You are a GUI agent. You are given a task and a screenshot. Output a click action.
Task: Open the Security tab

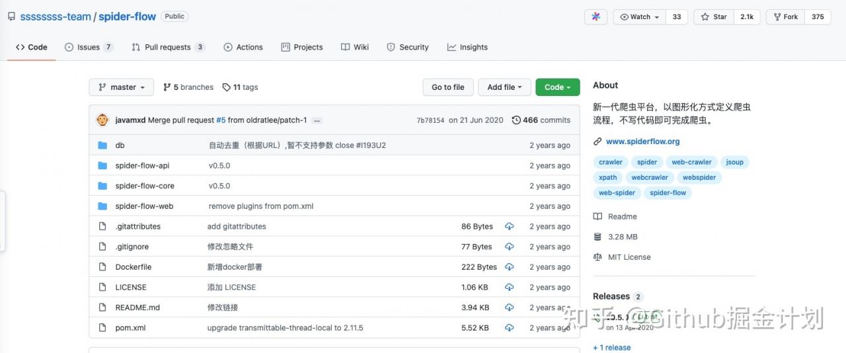click(408, 47)
